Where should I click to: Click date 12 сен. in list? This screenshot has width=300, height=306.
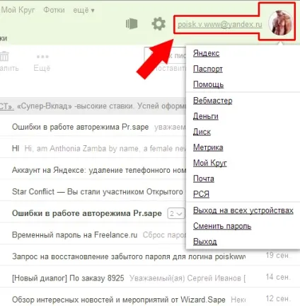(277, 298)
